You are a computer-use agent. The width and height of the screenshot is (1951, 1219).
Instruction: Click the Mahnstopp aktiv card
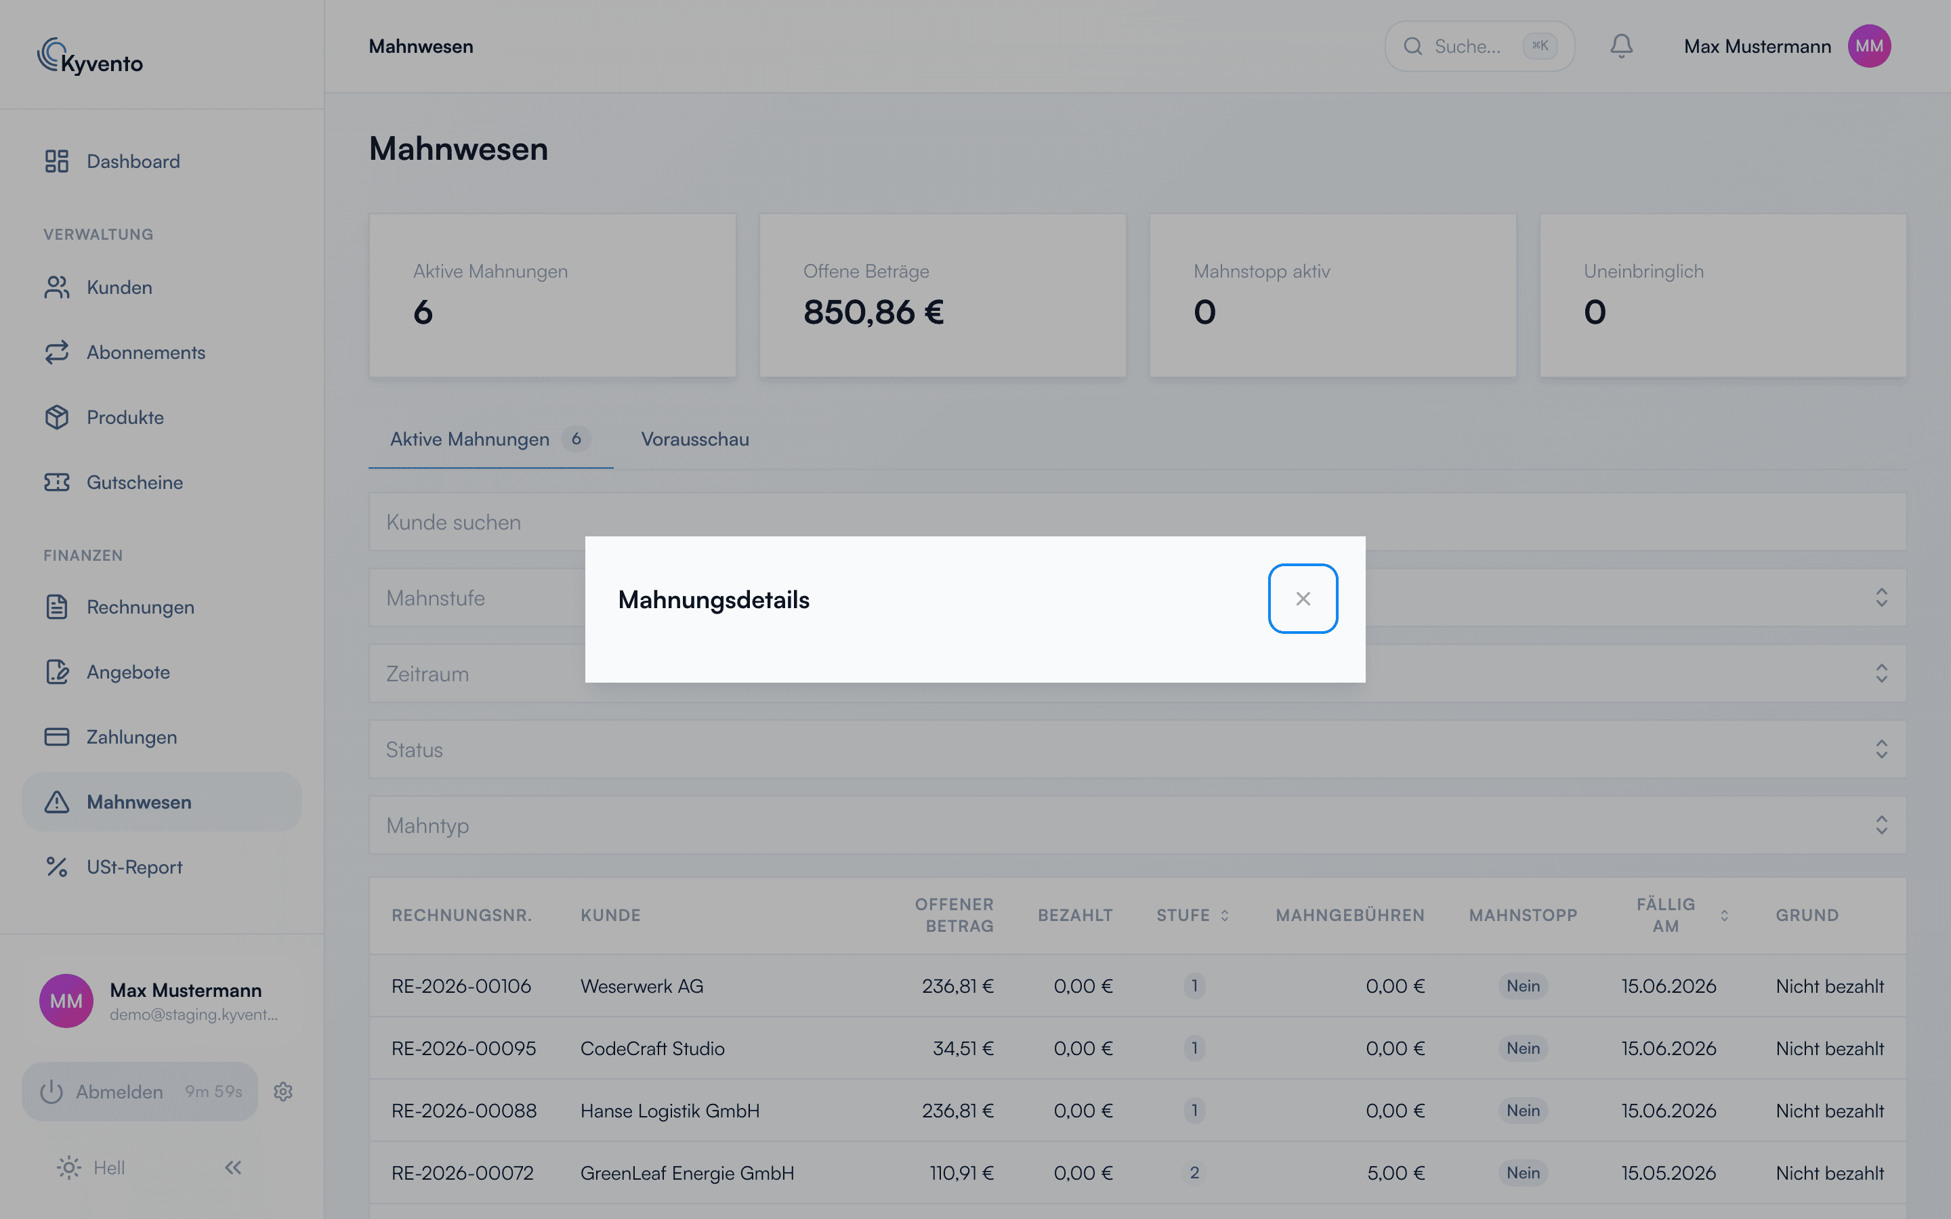[x=1333, y=295]
